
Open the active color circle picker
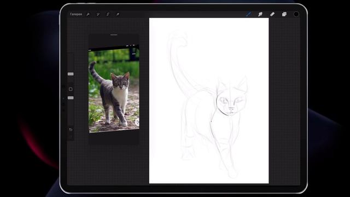click(x=296, y=14)
